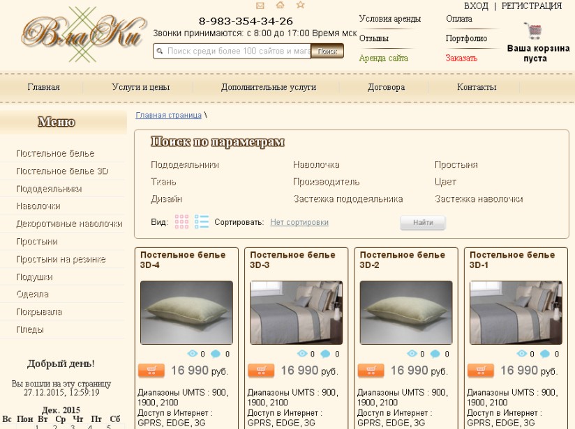Follow the Главная страница breadcrumb link

[168, 115]
